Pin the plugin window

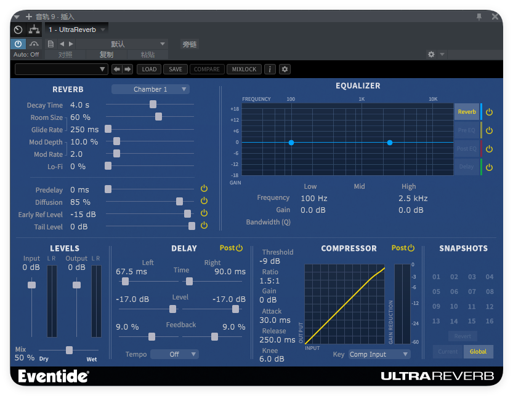click(479, 17)
